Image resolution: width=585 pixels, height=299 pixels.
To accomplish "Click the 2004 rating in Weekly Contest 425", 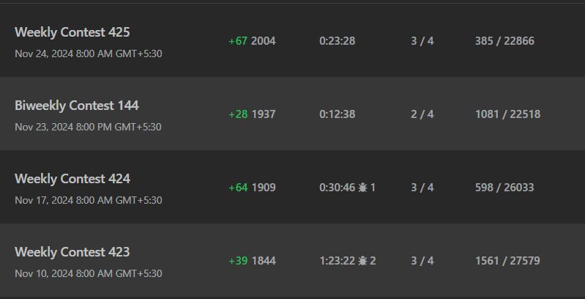I will 264,41.
